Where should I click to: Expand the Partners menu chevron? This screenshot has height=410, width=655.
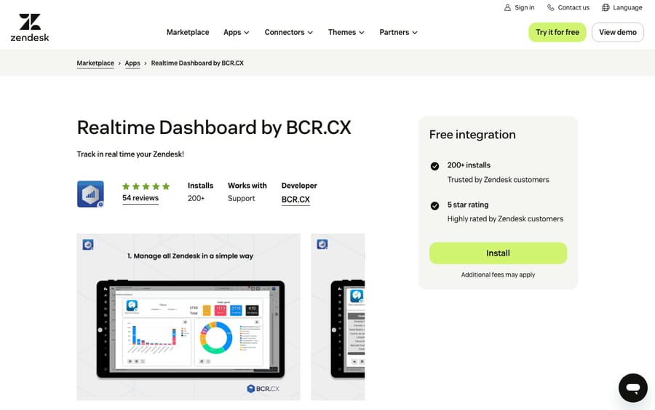[x=415, y=33]
